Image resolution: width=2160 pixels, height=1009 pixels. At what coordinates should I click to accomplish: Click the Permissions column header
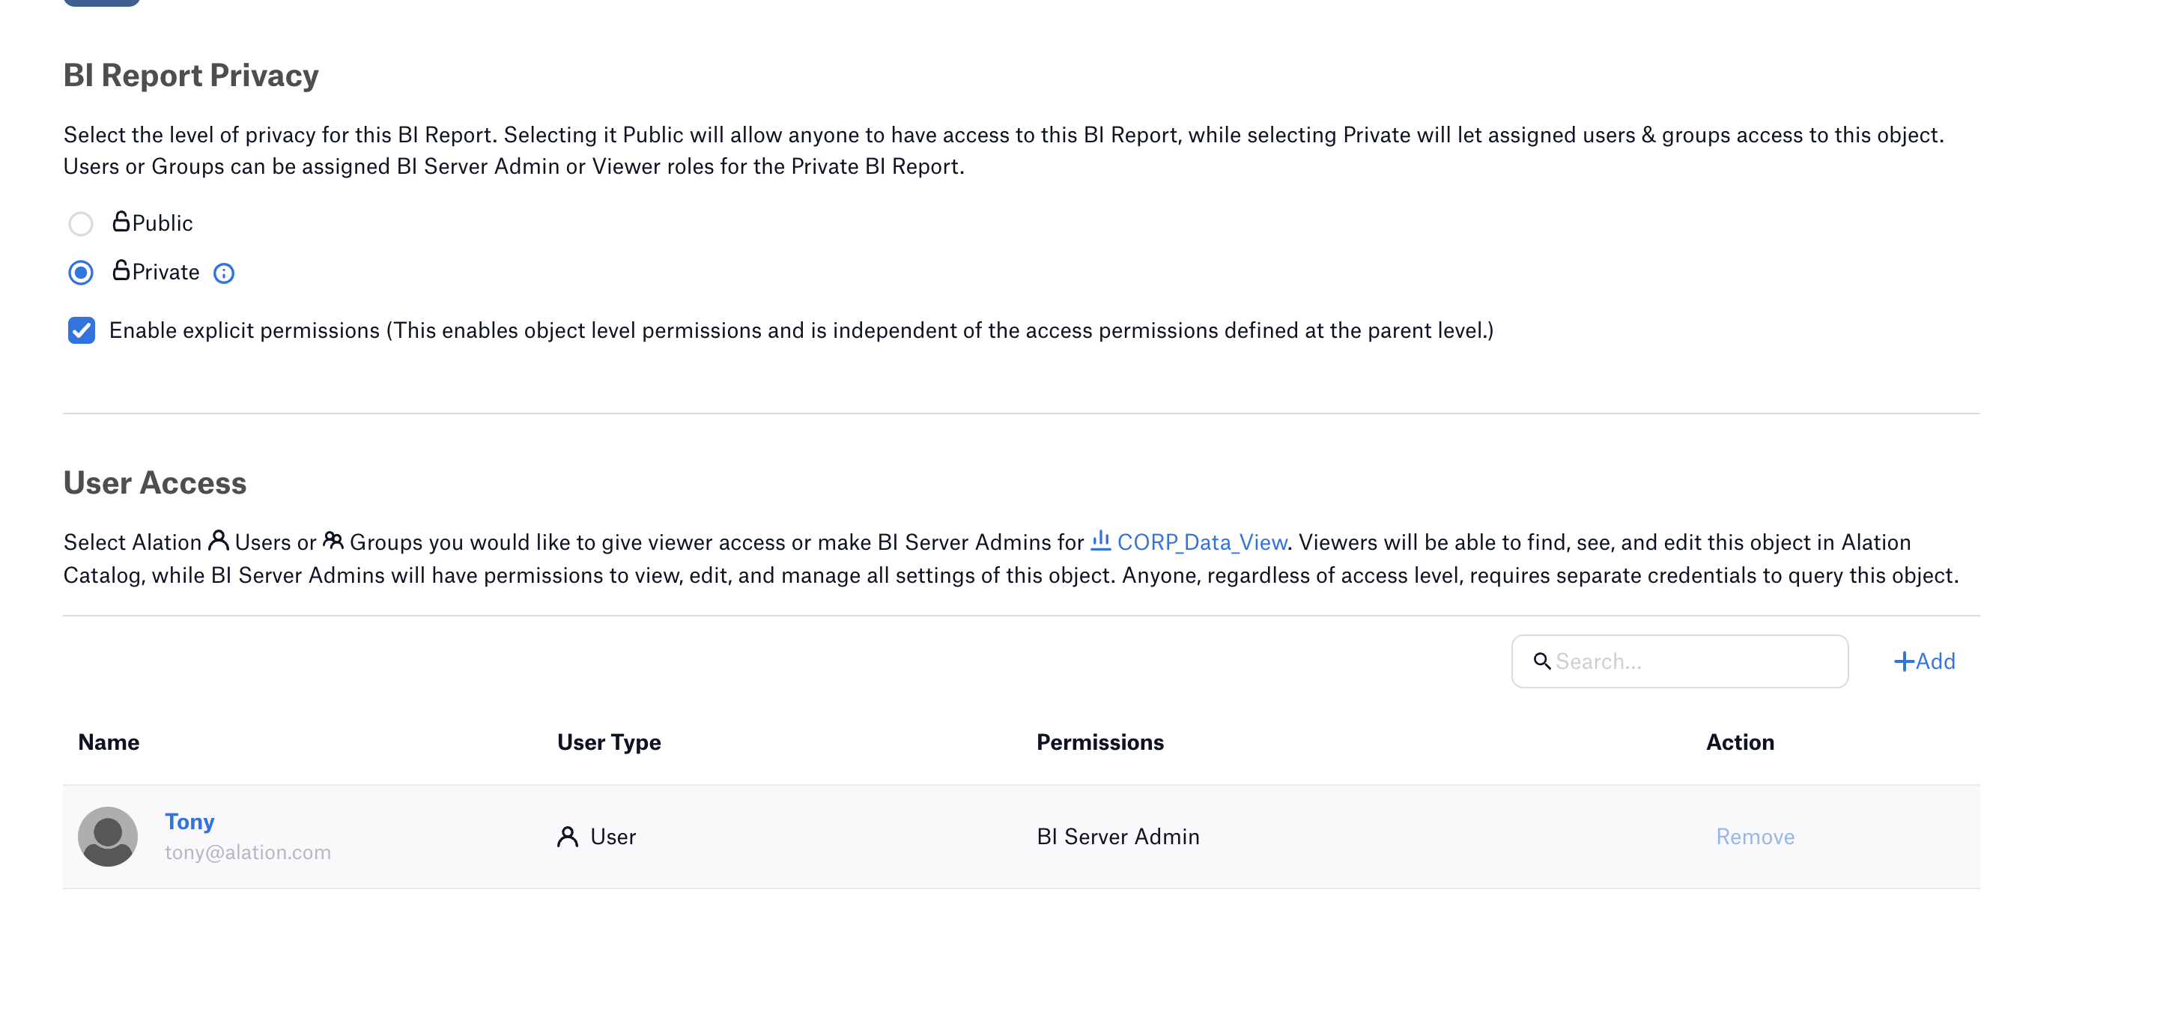point(1100,742)
